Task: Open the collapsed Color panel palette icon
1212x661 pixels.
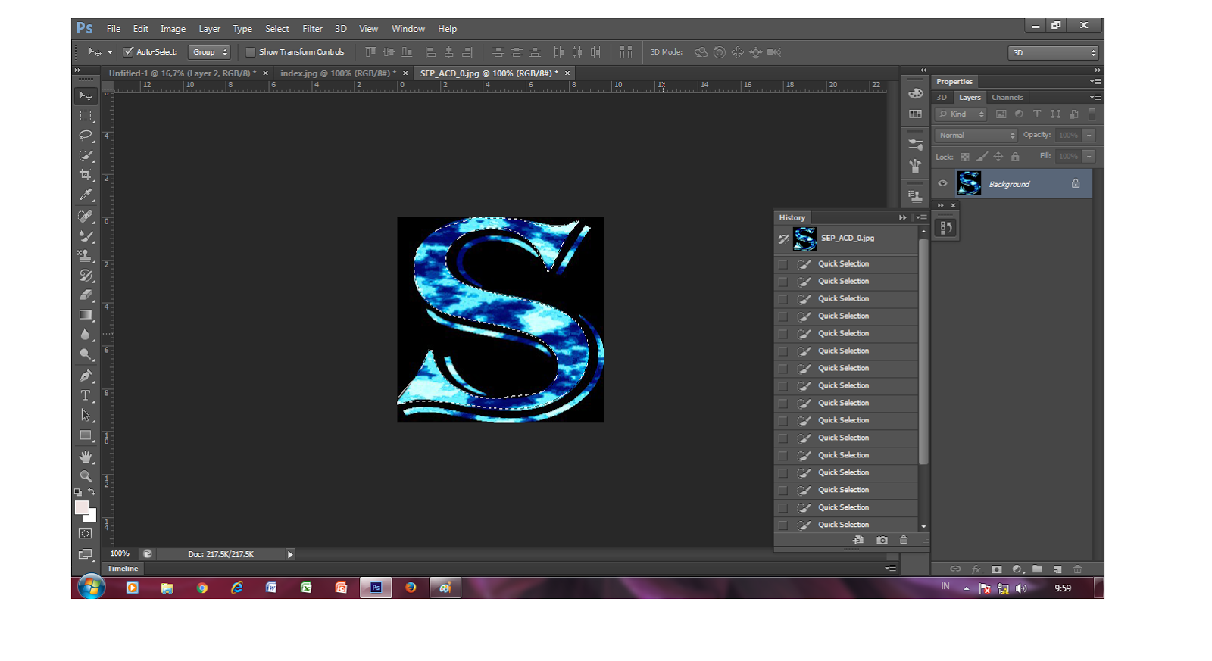Action: [x=916, y=93]
